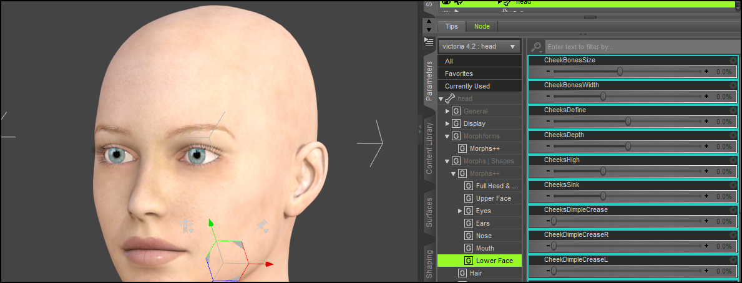
Task: Expand the Display group
Action: (x=447, y=124)
